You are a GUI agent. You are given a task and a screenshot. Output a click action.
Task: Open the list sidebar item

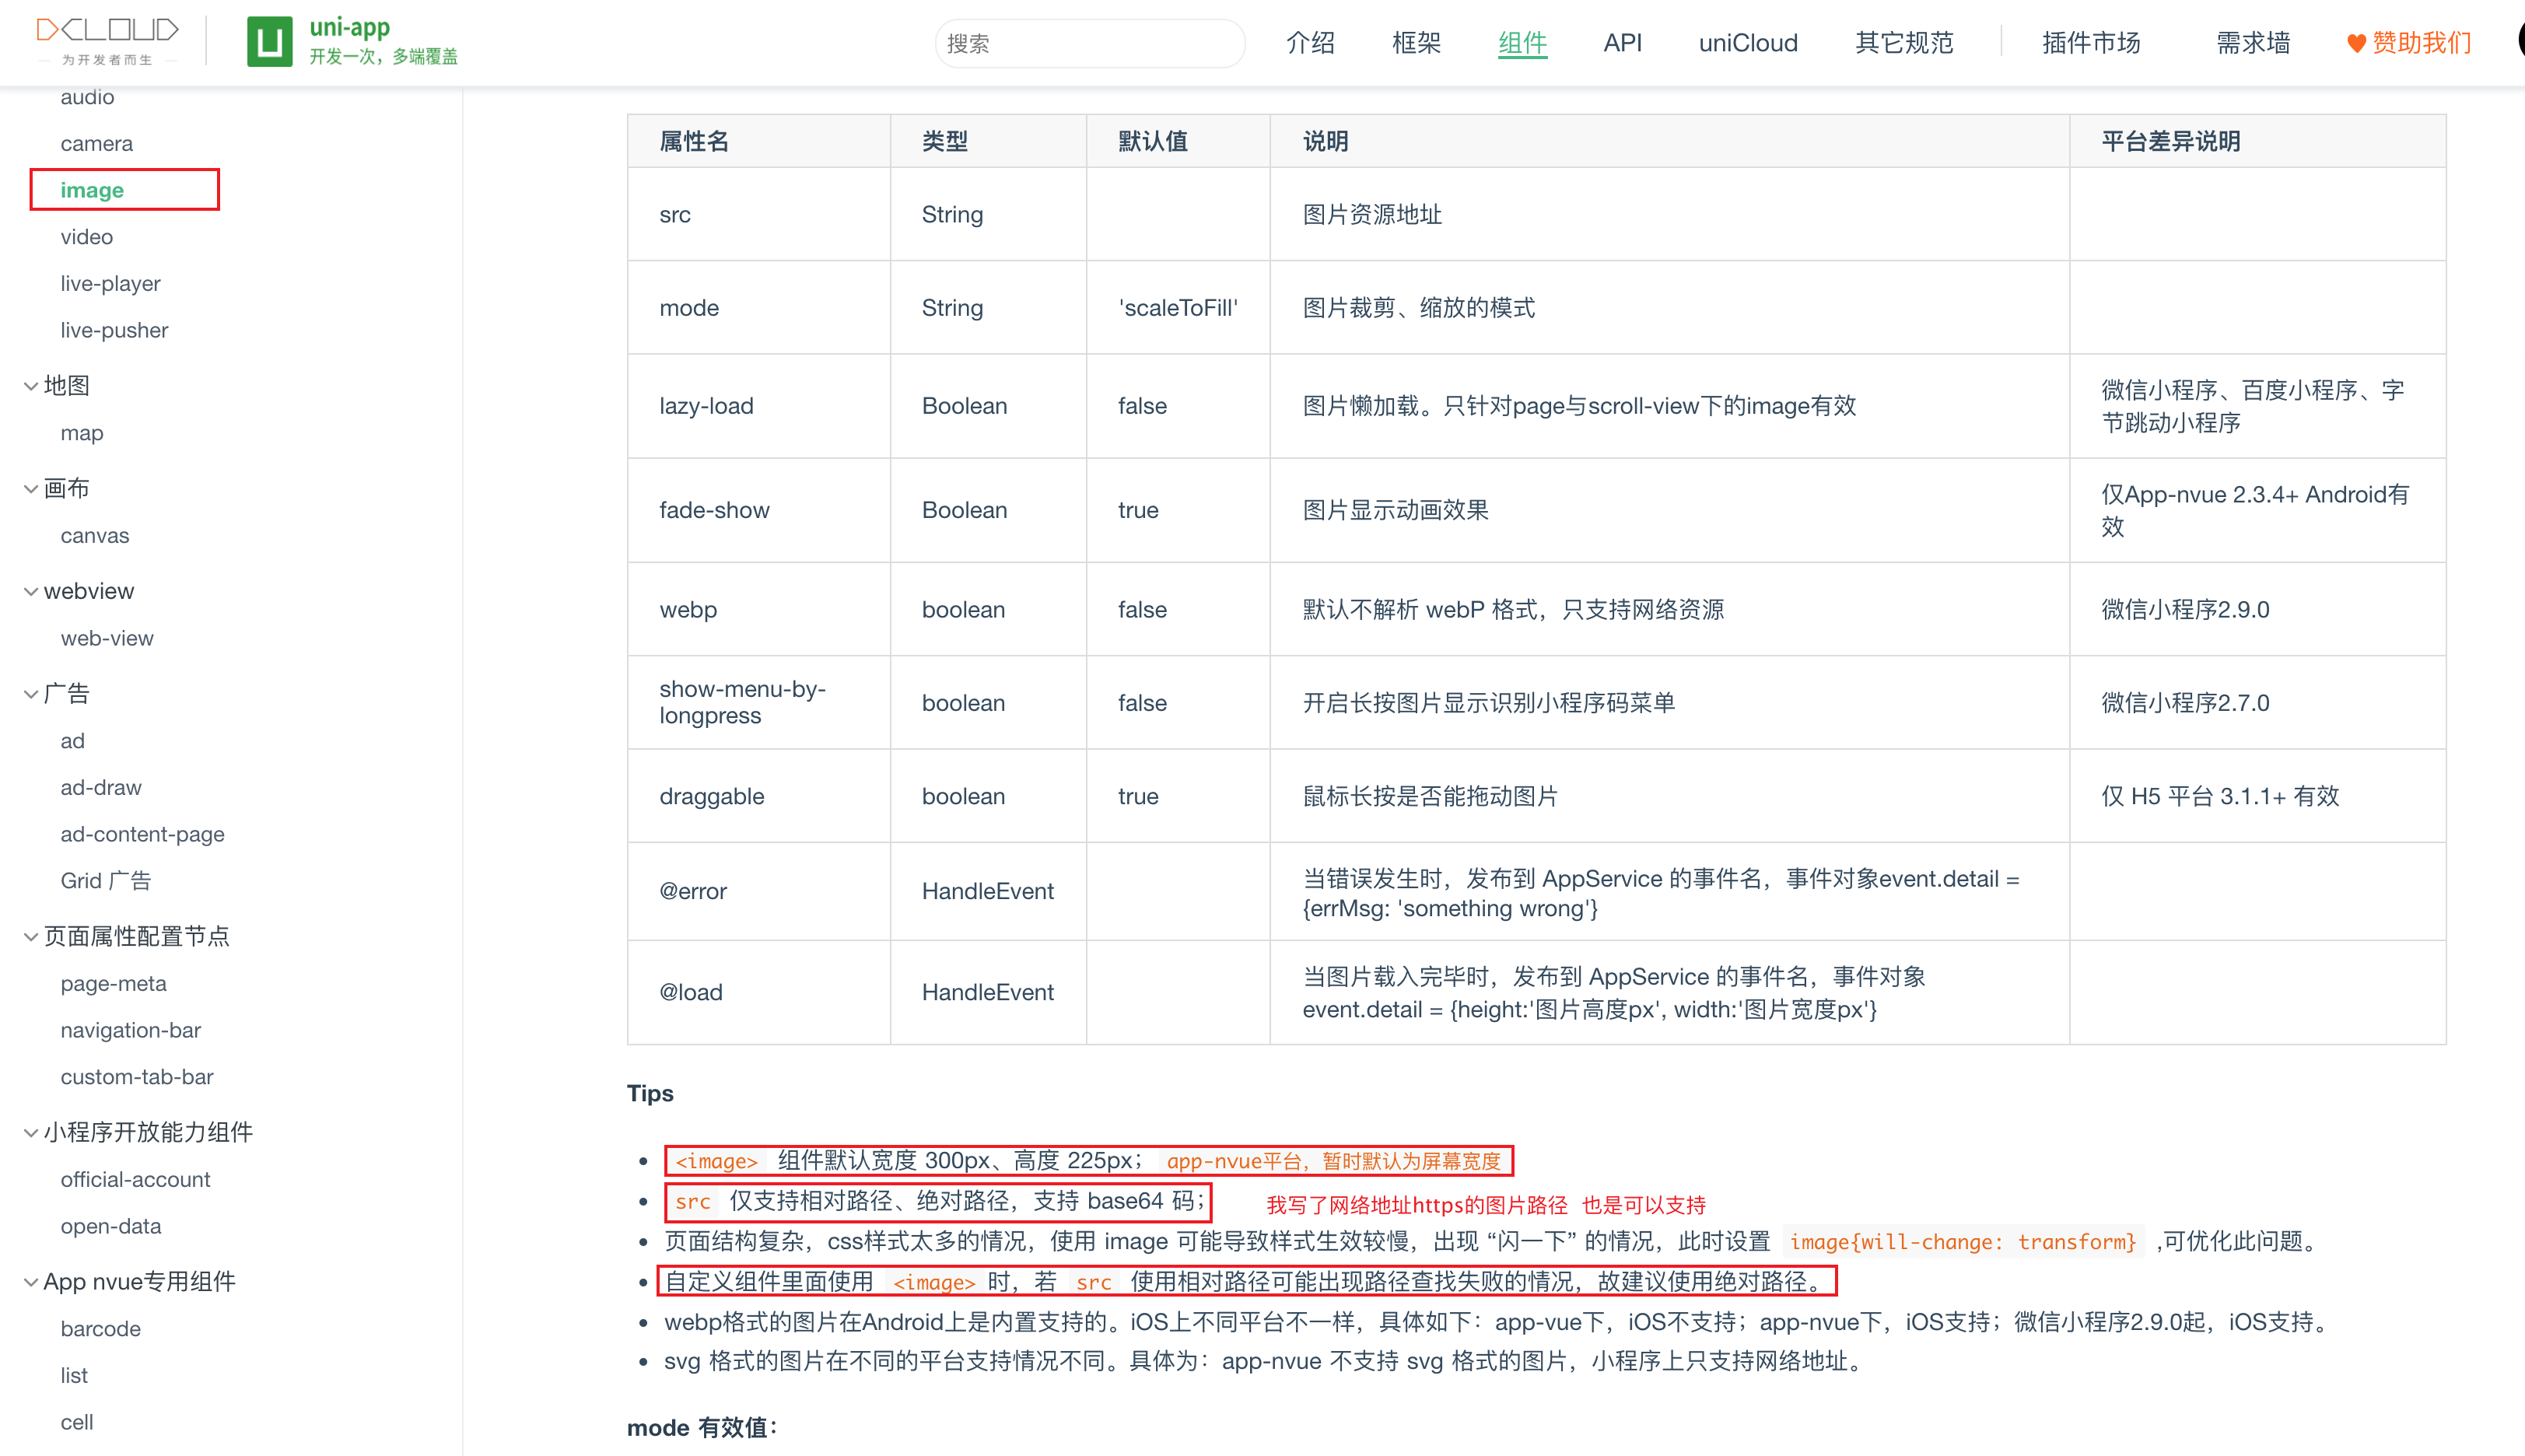click(74, 1376)
